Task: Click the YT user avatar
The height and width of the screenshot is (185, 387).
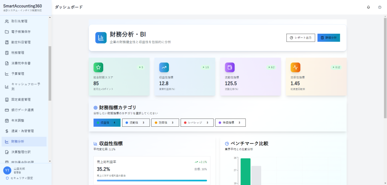Action: (x=7, y=170)
